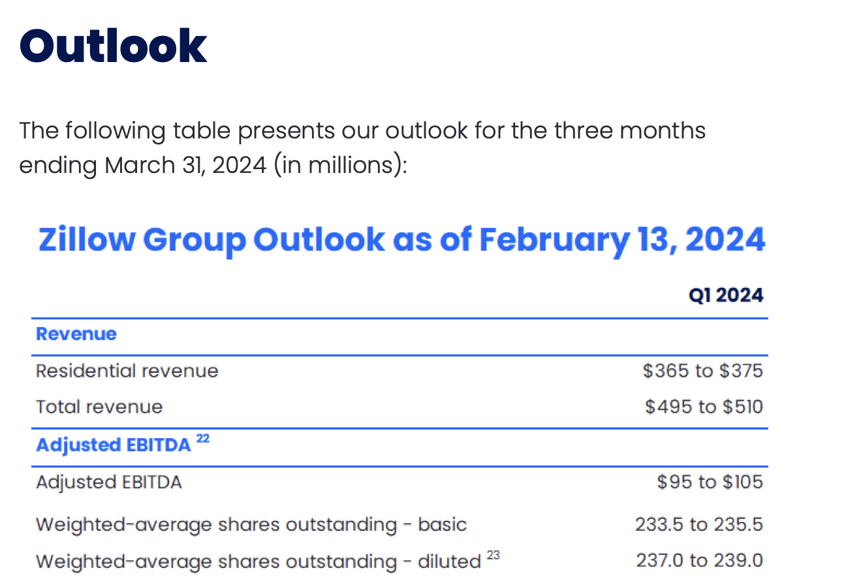The width and height of the screenshot is (846, 585).
Task: Click the "233.5 to 235.5" value
Action: tap(699, 524)
